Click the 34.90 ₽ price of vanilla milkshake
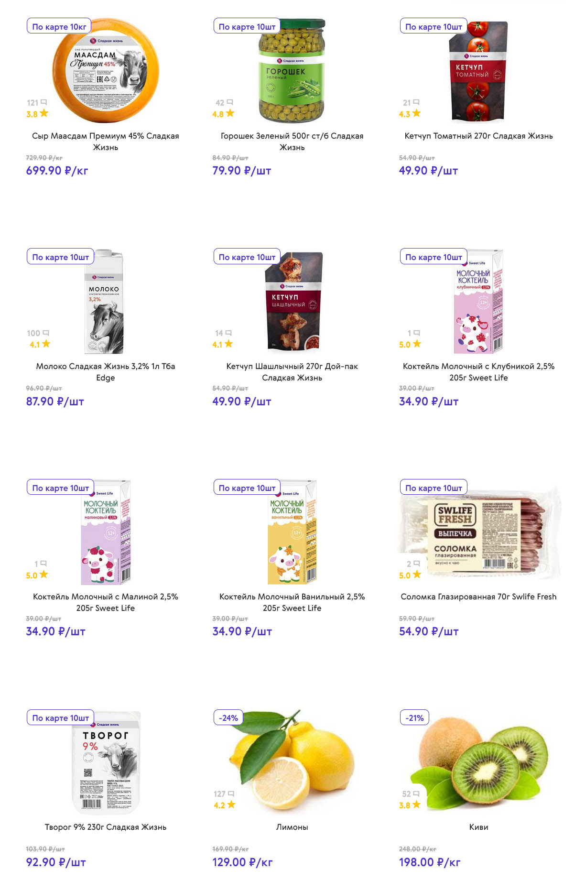Viewport: 574px width, 891px height. coord(242,631)
